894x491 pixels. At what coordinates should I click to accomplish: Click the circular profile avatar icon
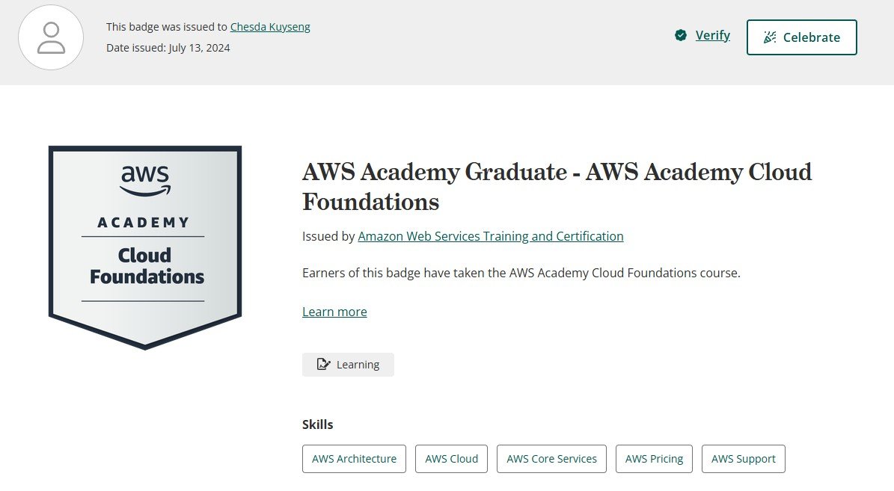pyautogui.click(x=51, y=37)
